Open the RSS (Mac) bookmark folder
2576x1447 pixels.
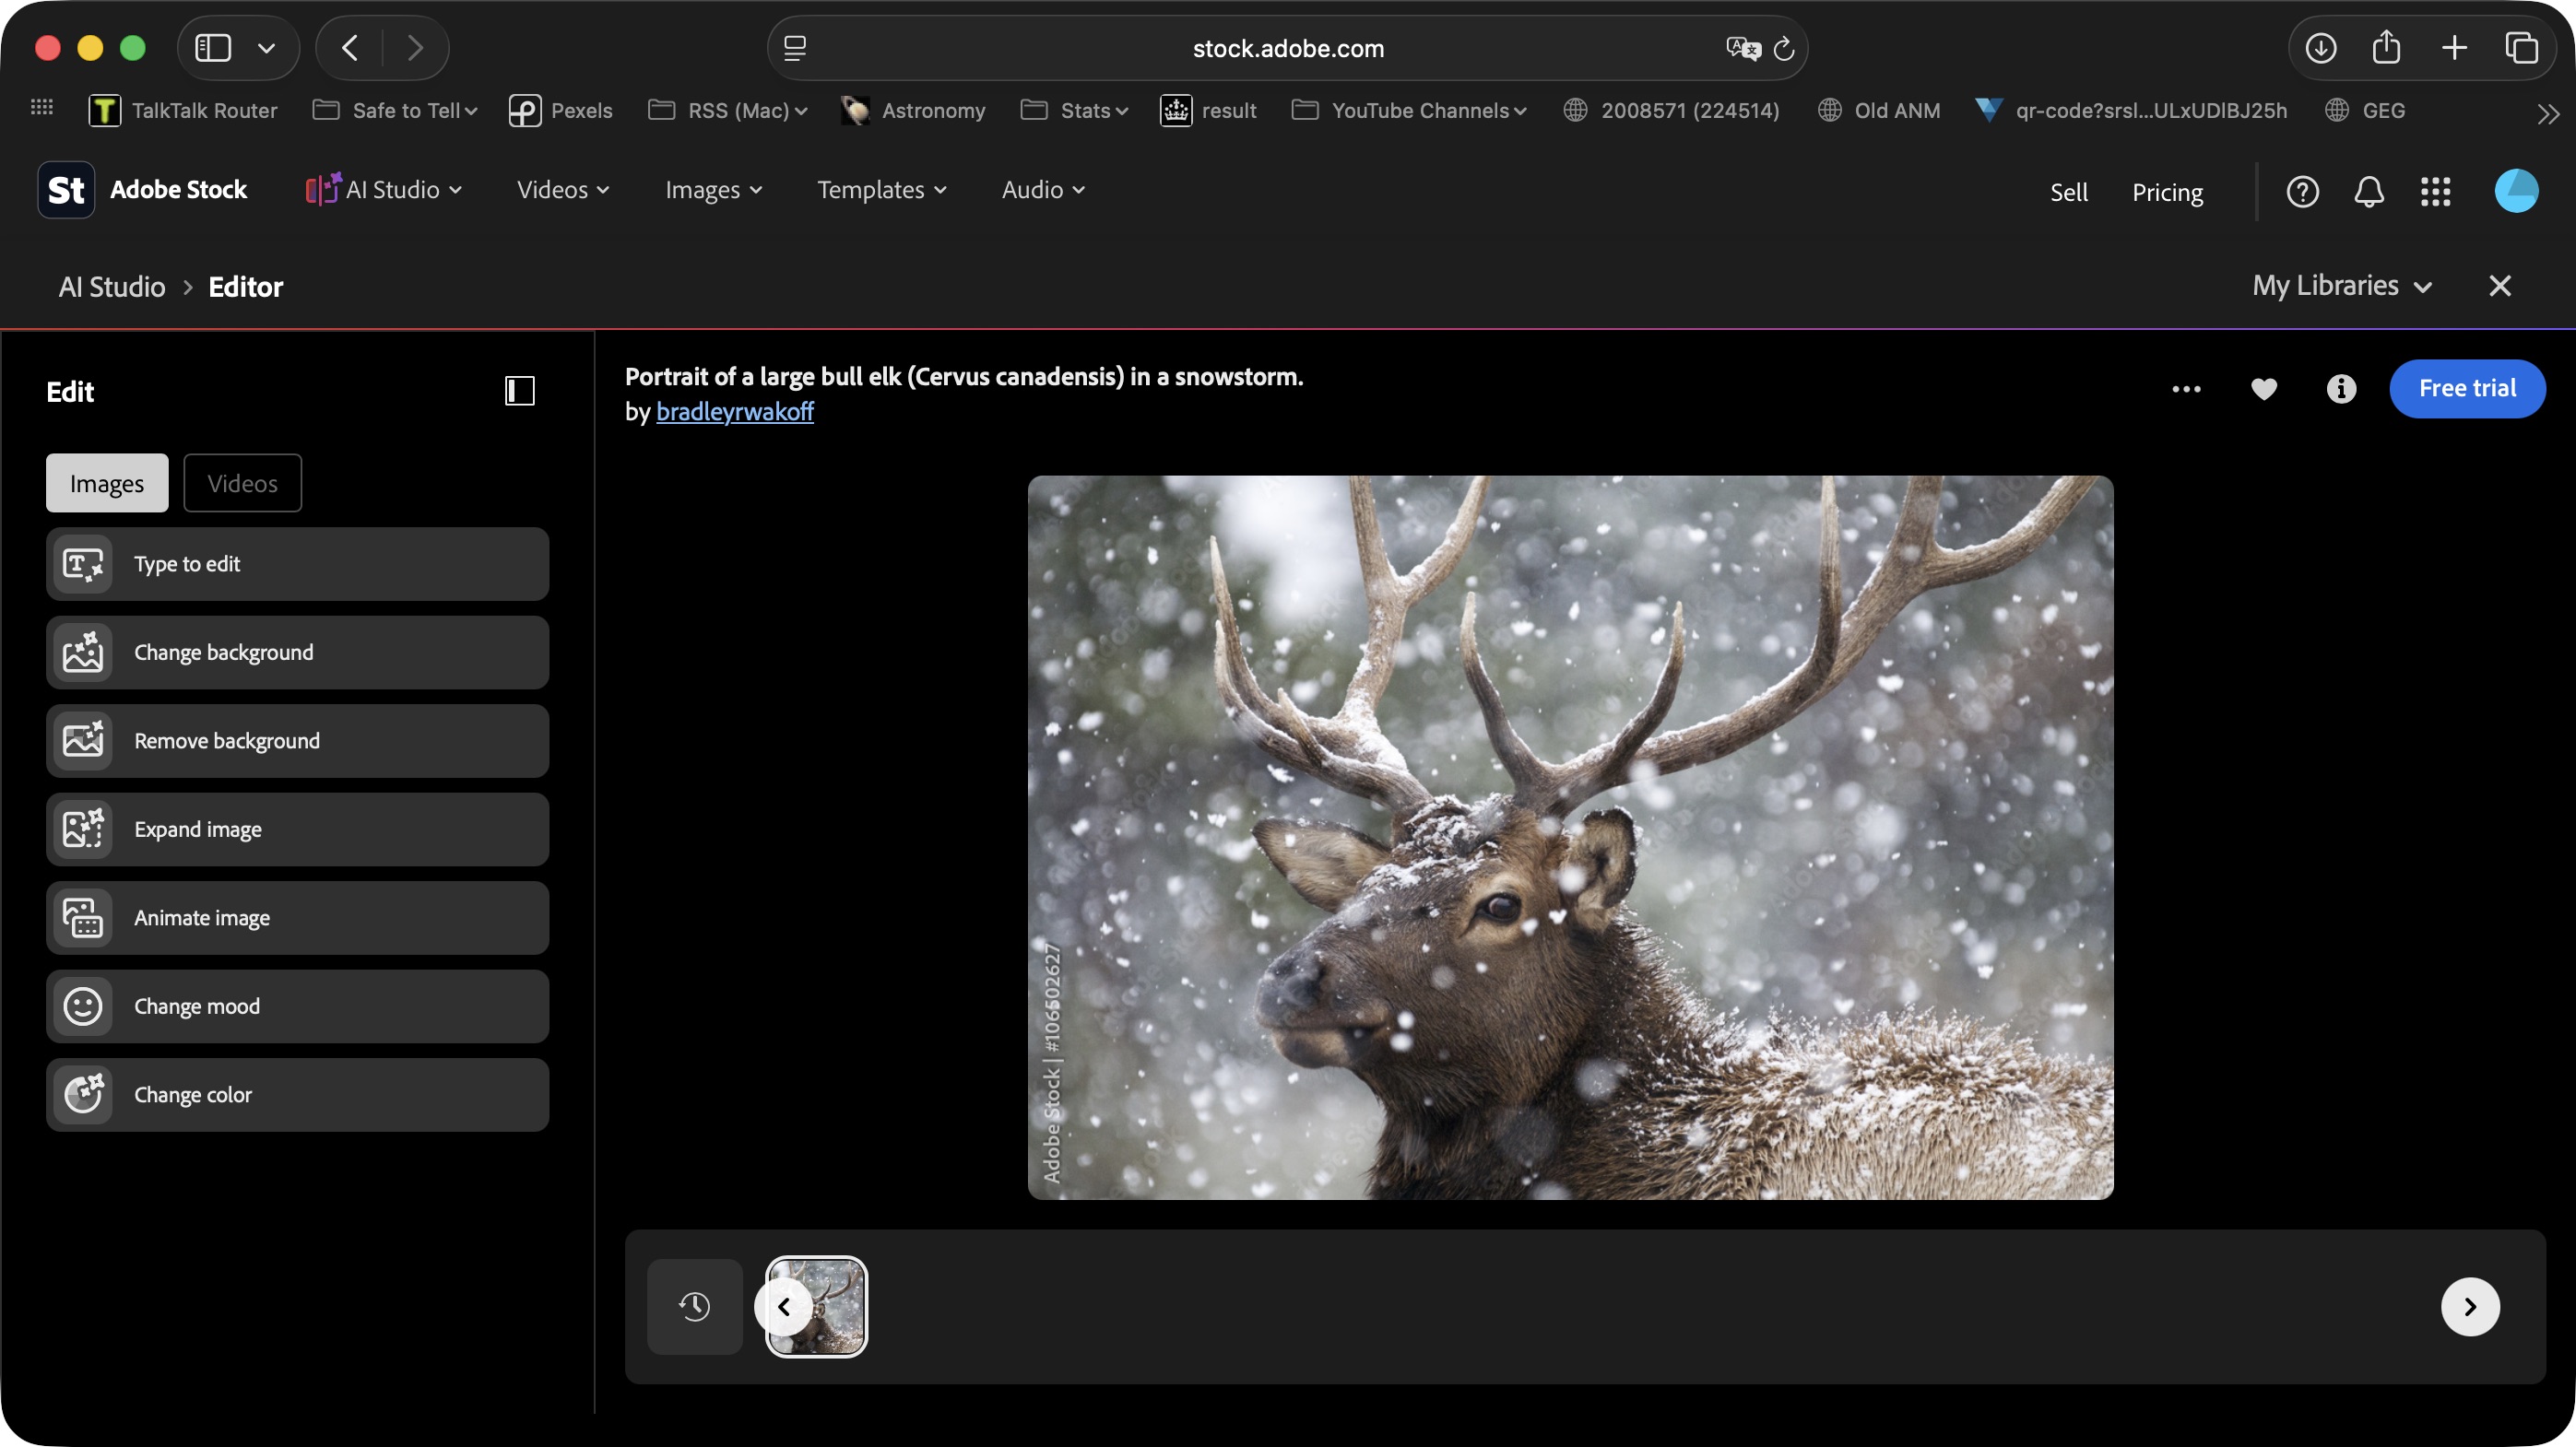727,111
